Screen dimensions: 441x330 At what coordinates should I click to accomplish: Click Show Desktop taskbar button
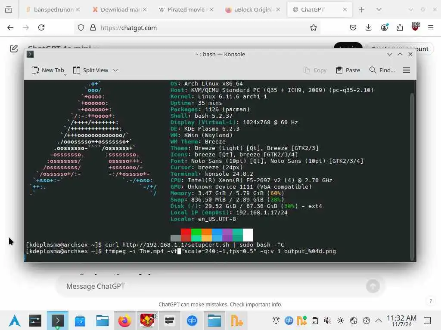point(427,321)
